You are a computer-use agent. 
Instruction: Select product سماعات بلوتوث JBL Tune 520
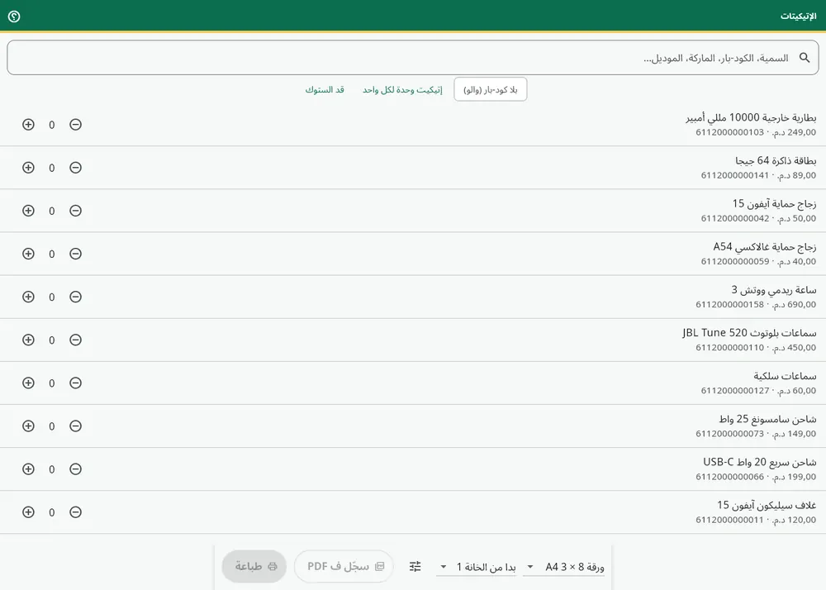coord(413,340)
